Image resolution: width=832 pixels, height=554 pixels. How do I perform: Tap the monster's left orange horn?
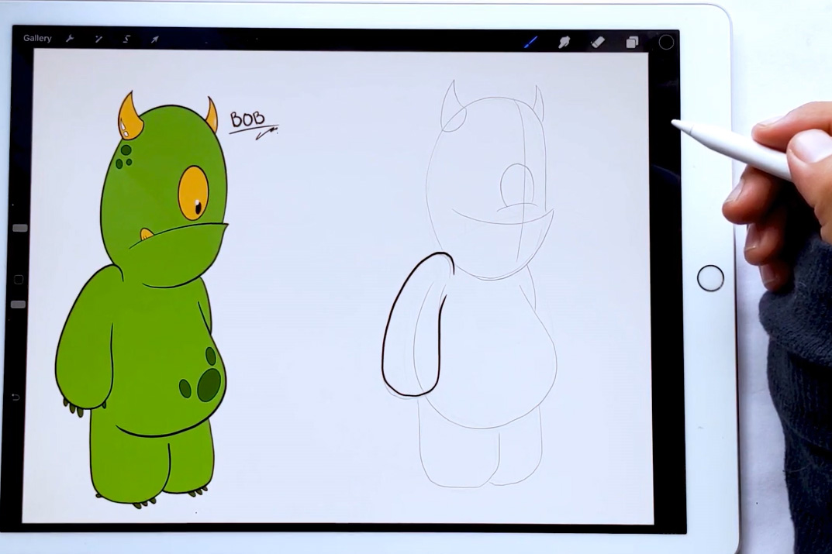[x=129, y=117]
